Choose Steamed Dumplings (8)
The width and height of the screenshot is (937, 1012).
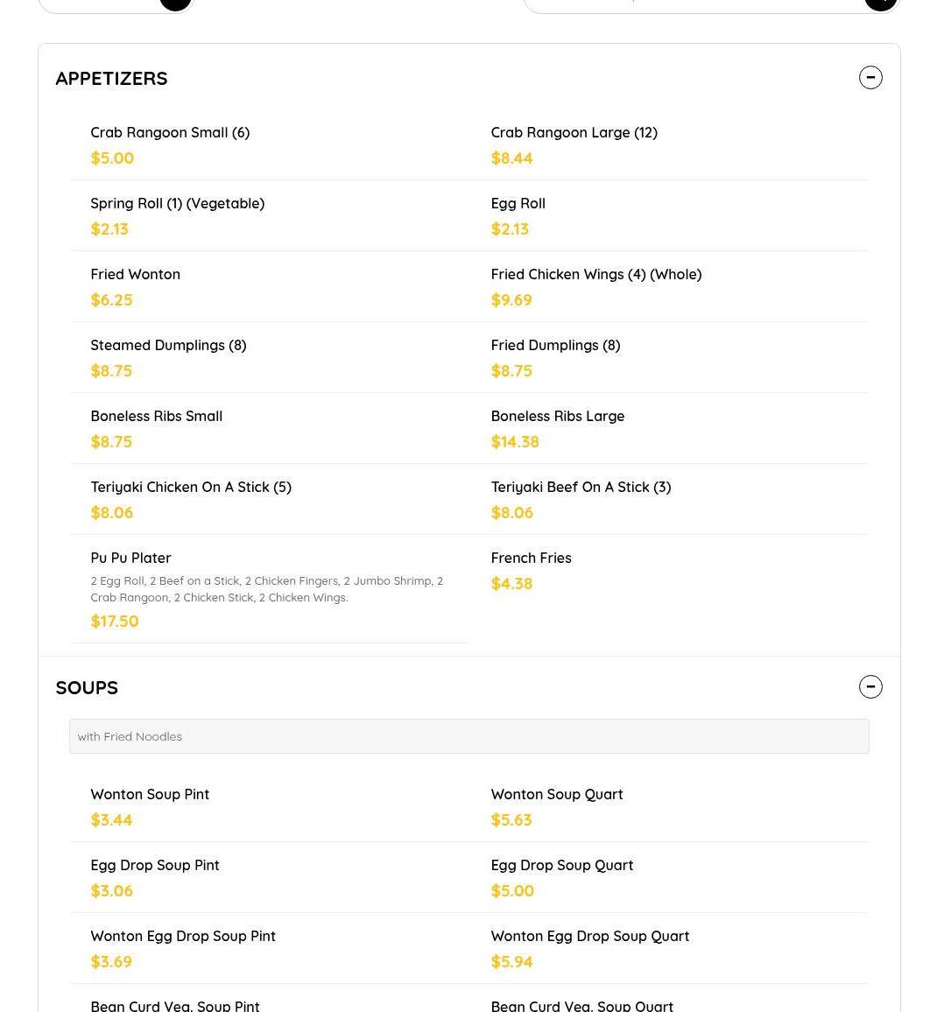tap(168, 346)
